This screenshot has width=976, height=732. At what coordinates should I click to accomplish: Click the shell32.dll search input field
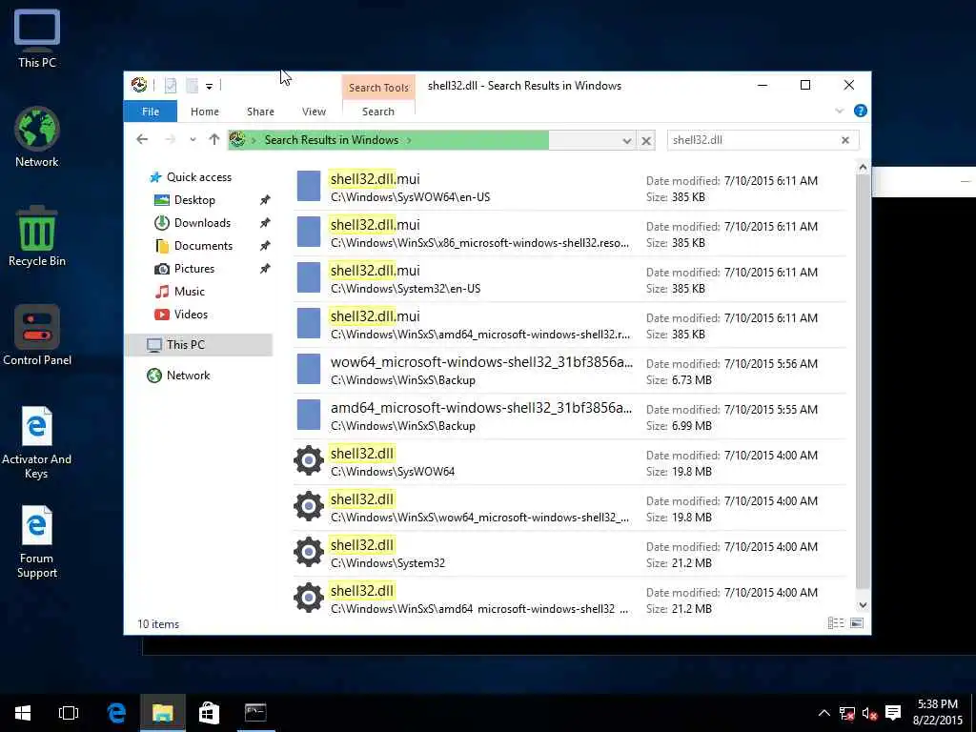tap(753, 140)
